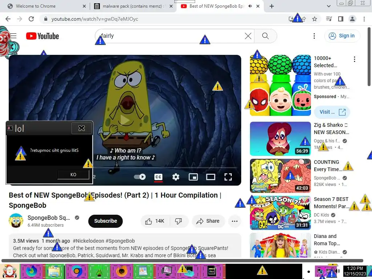Click the volume icon in the system tray
The height and width of the screenshot is (279, 372).
coord(337,271)
